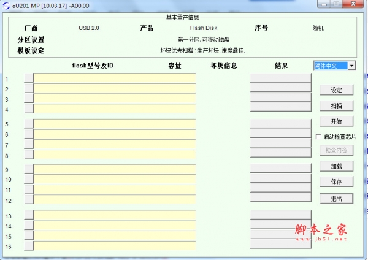Click the yellow flash info field of row 5

(x=115, y=124)
